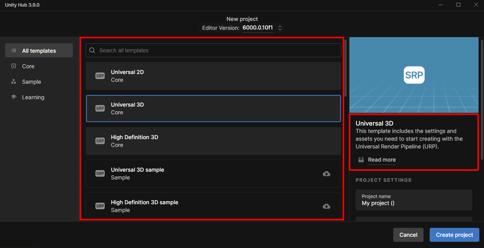Download the High Definition 3D sample template
This screenshot has height=248, width=484.
coord(327,206)
